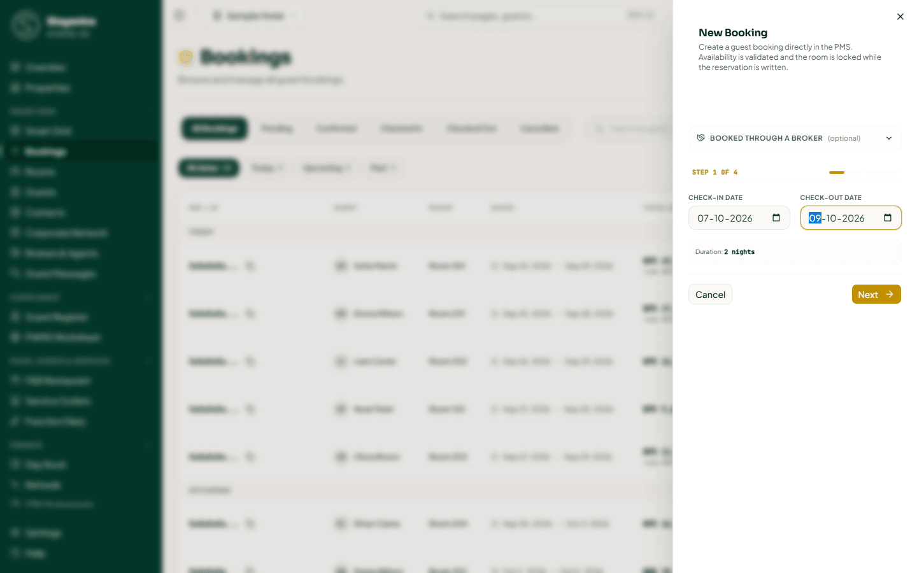Click the New Booking heading
The width and height of the screenshot is (917, 573).
[733, 32]
